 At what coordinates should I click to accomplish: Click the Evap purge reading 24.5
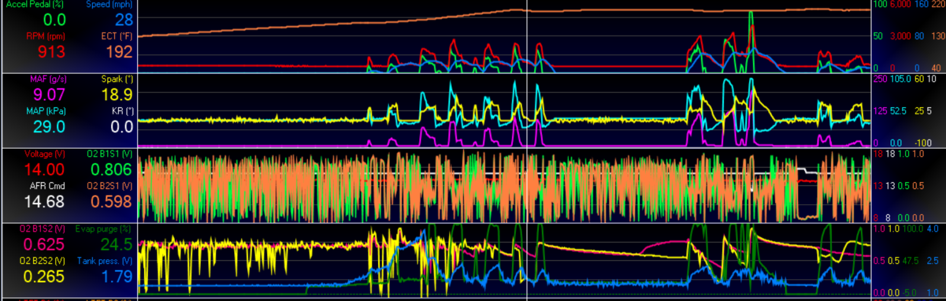point(116,245)
